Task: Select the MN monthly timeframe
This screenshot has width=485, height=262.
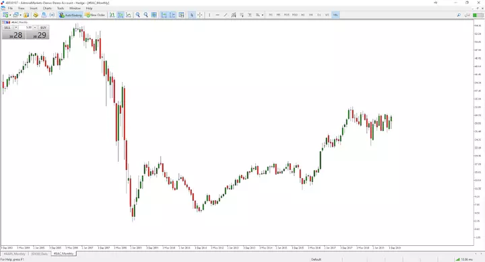Action: pyautogui.click(x=335, y=15)
